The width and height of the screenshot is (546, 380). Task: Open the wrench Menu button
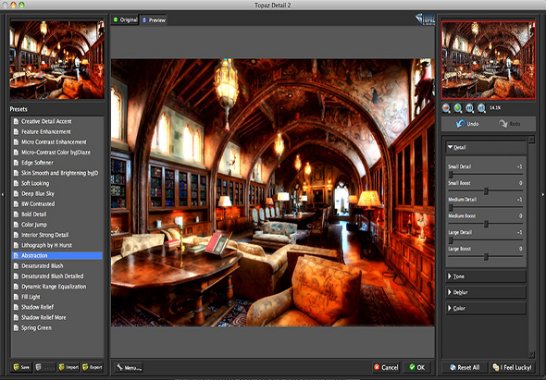click(129, 367)
